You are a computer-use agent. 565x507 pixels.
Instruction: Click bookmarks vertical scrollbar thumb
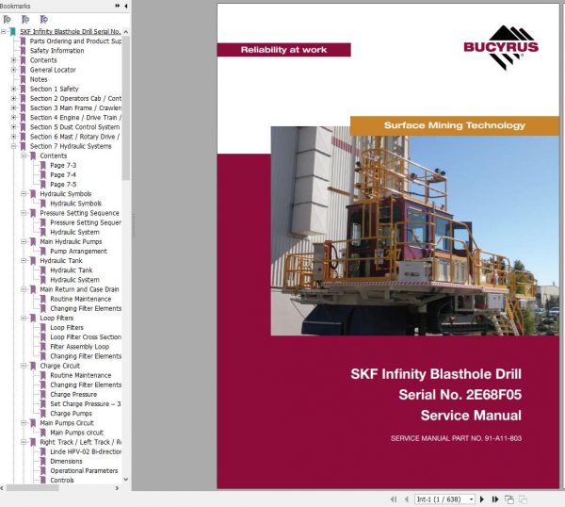pos(126,107)
